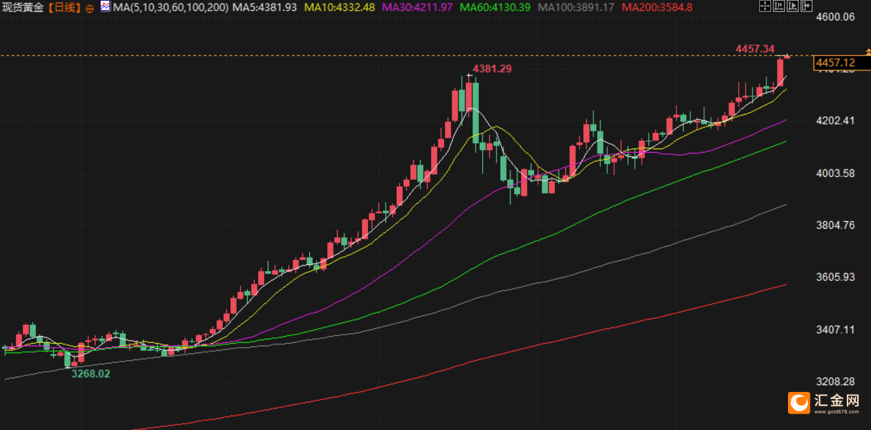Open the MA indicator chart icon

[104, 7]
